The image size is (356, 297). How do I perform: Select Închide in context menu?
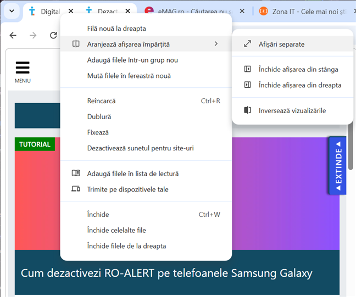point(146,215)
